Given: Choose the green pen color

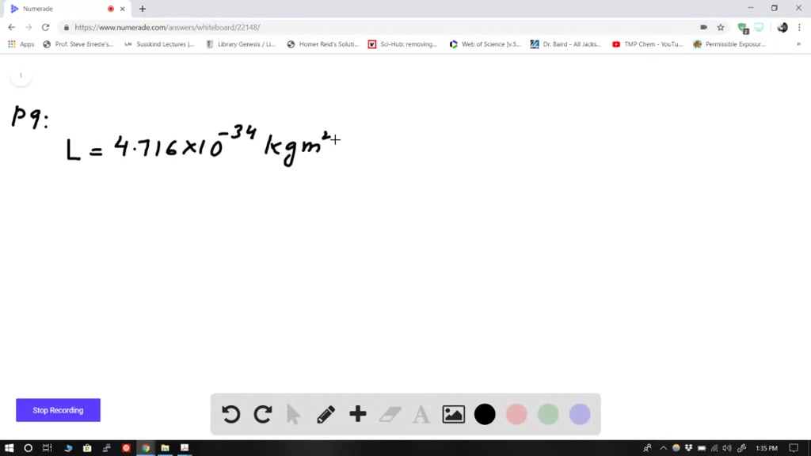Looking at the screenshot, I should [x=548, y=414].
